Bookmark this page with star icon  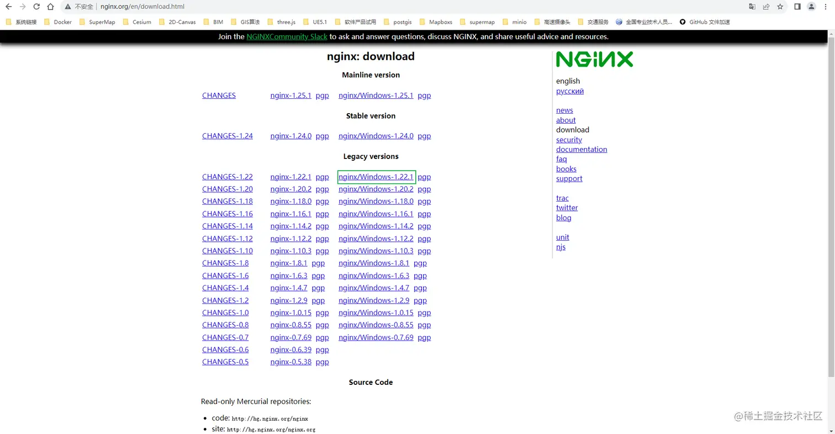780,7
